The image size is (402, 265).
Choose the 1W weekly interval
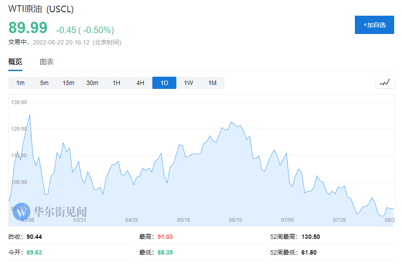188,83
